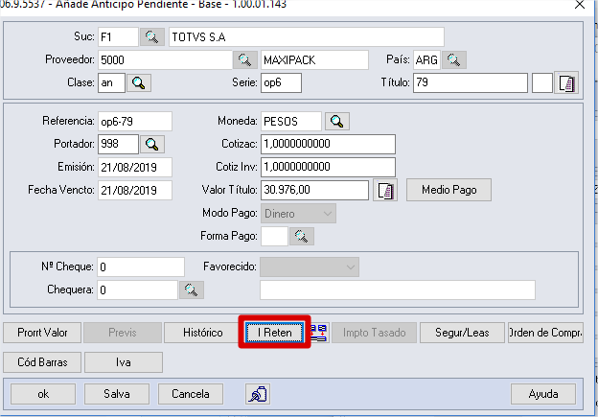The height and width of the screenshot is (417, 598).
Task: Click small empty field right of Título
Action: point(542,82)
